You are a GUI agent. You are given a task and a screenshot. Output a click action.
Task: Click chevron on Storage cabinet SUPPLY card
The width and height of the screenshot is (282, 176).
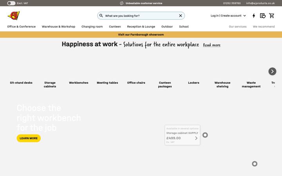(x=196, y=138)
